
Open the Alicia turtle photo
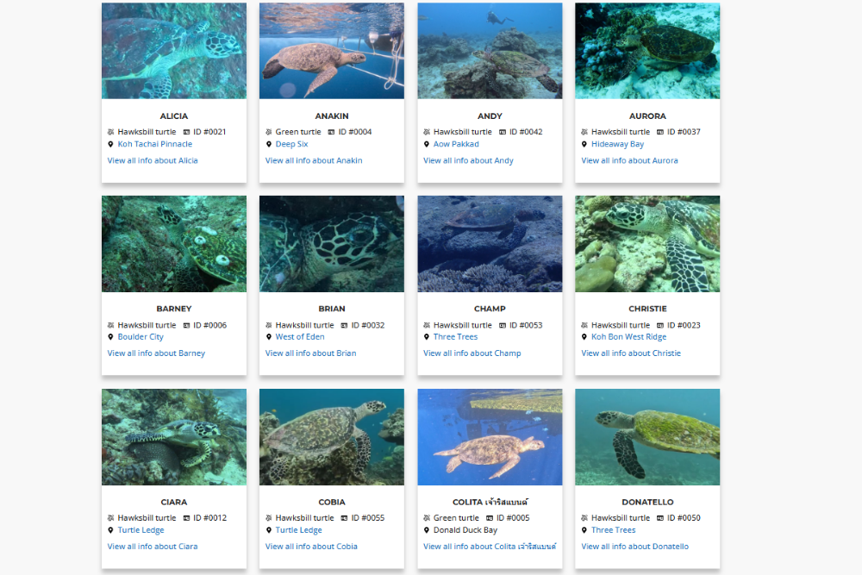(174, 51)
